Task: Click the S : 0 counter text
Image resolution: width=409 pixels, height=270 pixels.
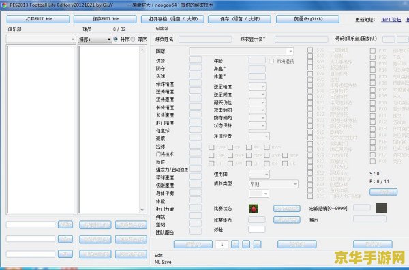Action: (x=374, y=174)
